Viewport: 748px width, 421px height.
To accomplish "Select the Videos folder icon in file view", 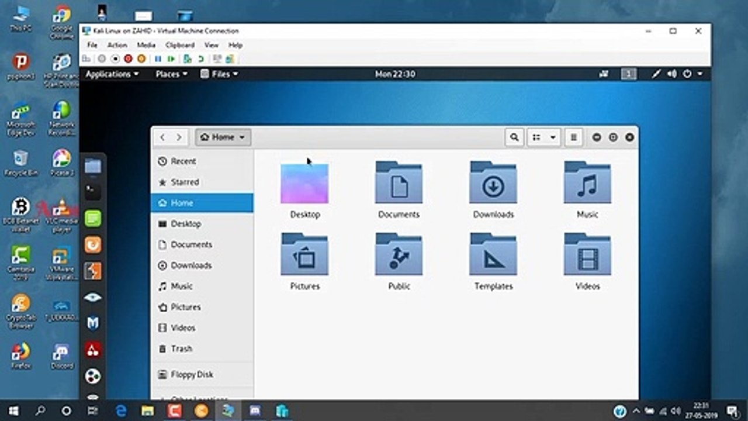I will 587,254.
